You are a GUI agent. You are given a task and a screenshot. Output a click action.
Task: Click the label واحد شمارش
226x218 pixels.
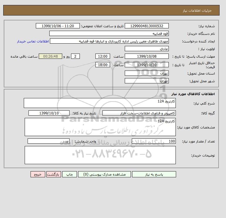click(x=85, y=141)
